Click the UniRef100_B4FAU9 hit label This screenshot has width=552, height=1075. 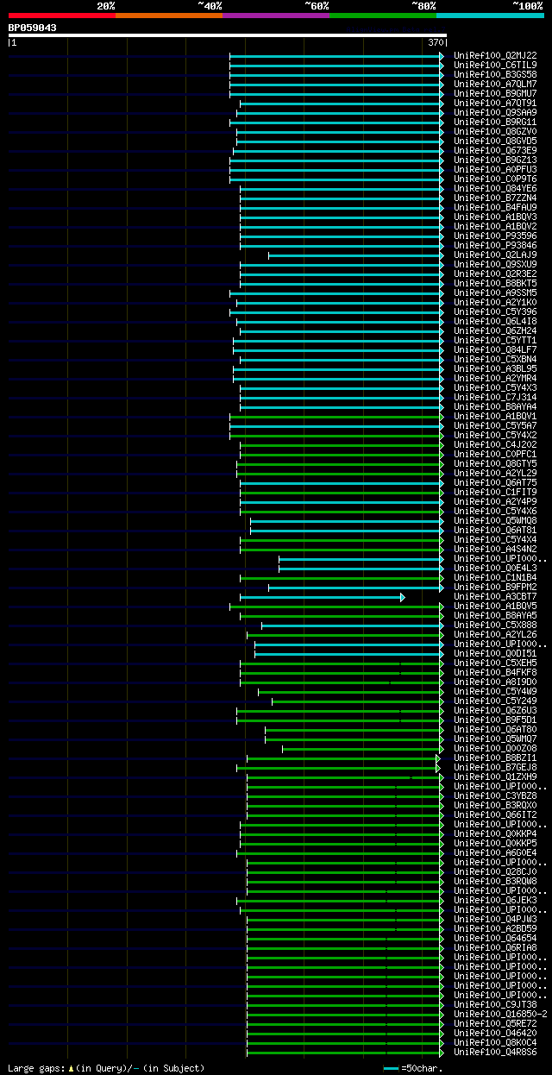[x=495, y=207]
